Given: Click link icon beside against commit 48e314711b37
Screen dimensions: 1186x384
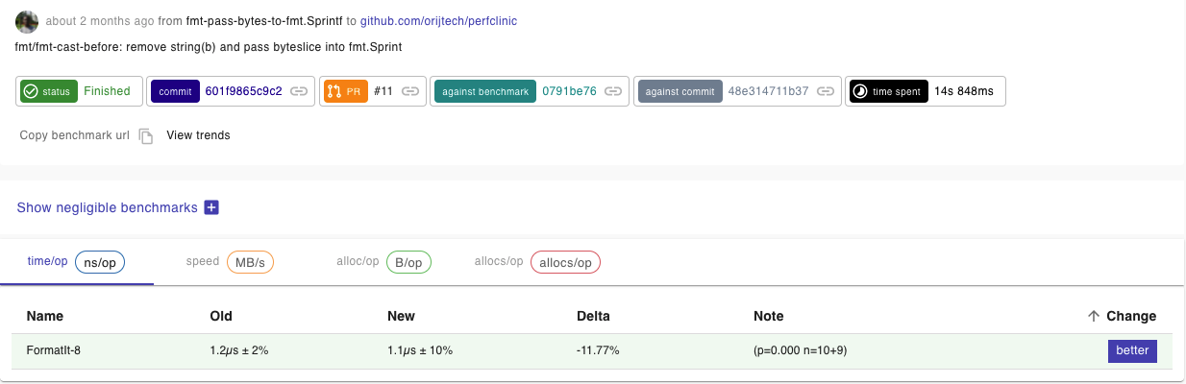Looking at the screenshot, I should [826, 92].
